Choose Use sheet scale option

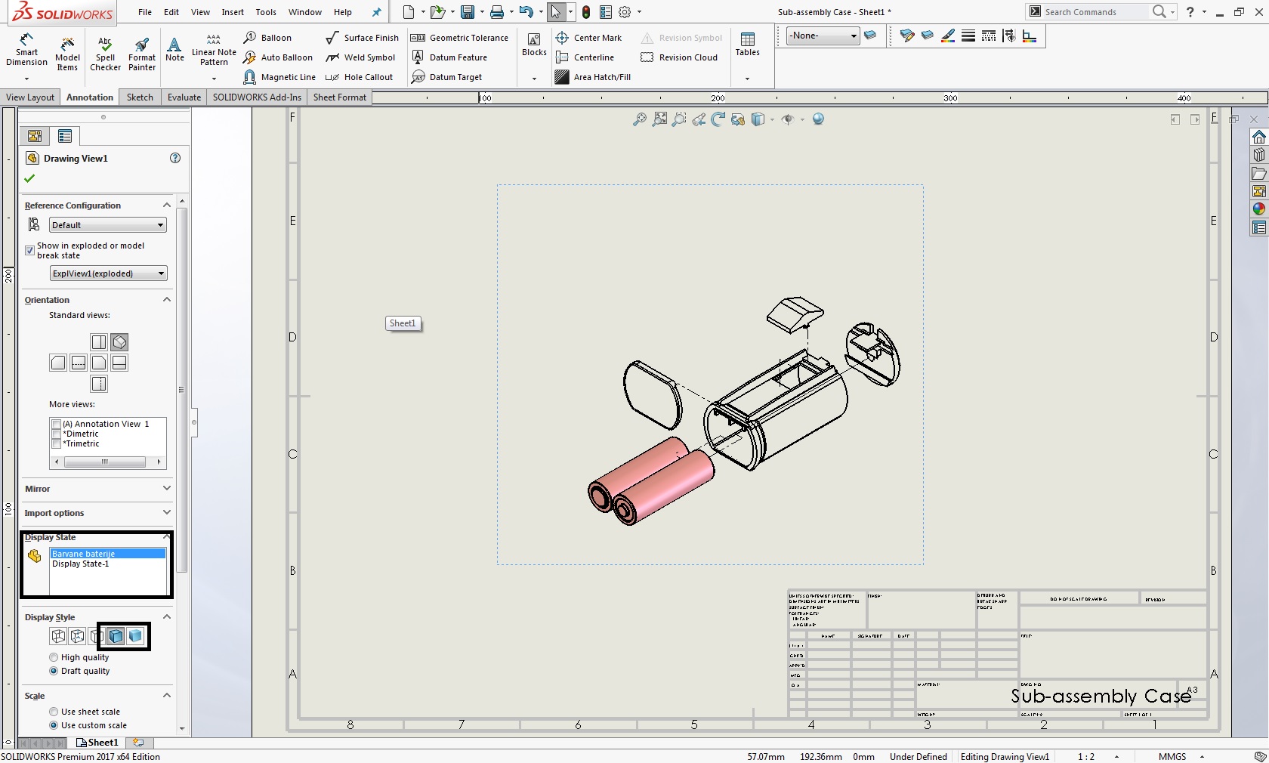pyautogui.click(x=54, y=712)
